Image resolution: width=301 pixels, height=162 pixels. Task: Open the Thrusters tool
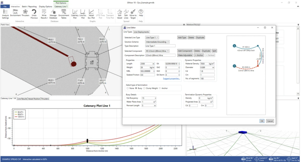(25, 13)
